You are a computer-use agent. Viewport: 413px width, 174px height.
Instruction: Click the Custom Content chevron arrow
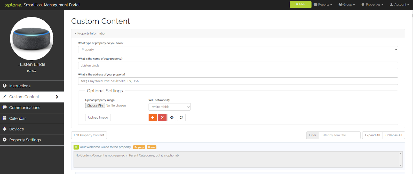(57, 97)
